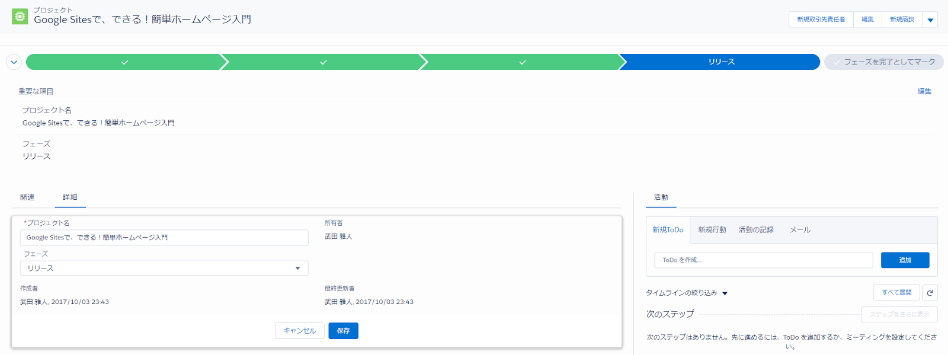This screenshot has height=355, width=948.
Task: Click the 保存 button
Action: (x=344, y=331)
